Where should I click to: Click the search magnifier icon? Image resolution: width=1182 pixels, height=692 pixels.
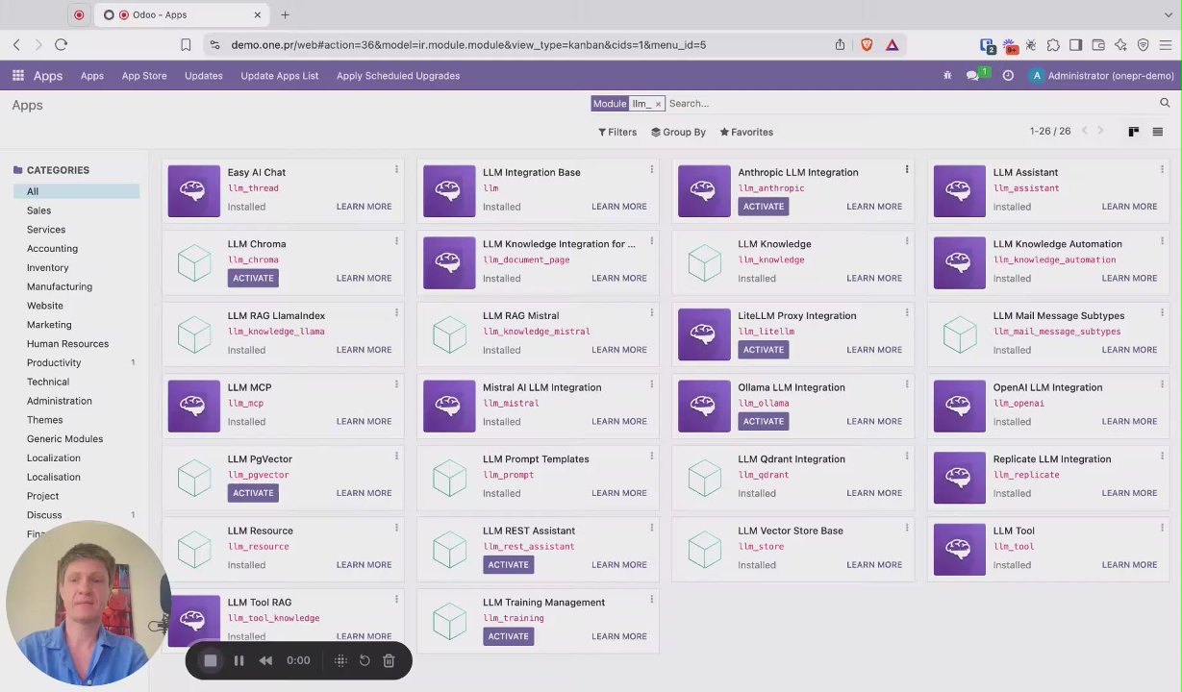[x=1165, y=103]
